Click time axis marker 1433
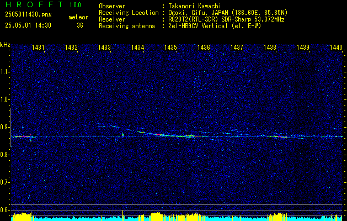Viewport: 347px width, 221px height. [104, 47]
